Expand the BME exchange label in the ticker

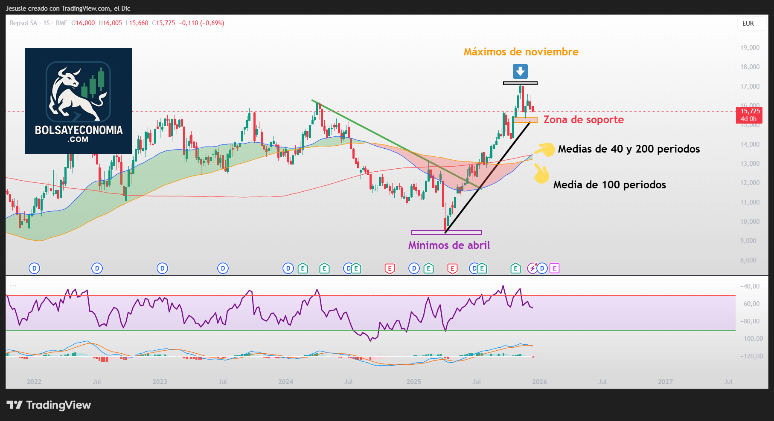pos(62,23)
